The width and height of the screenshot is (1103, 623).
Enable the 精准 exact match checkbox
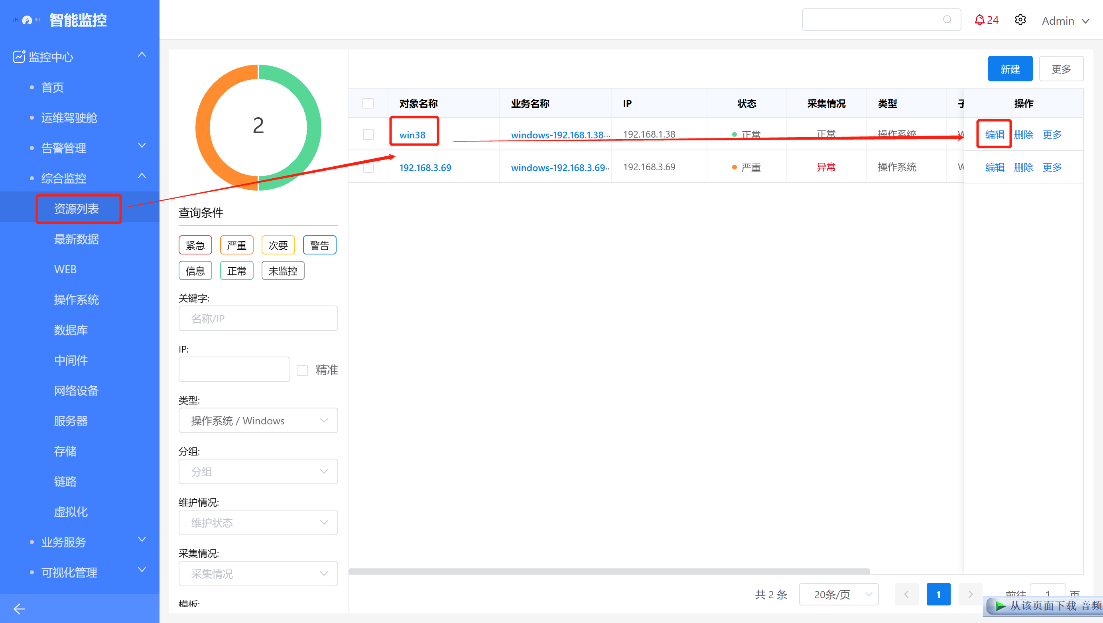[302, 370]
